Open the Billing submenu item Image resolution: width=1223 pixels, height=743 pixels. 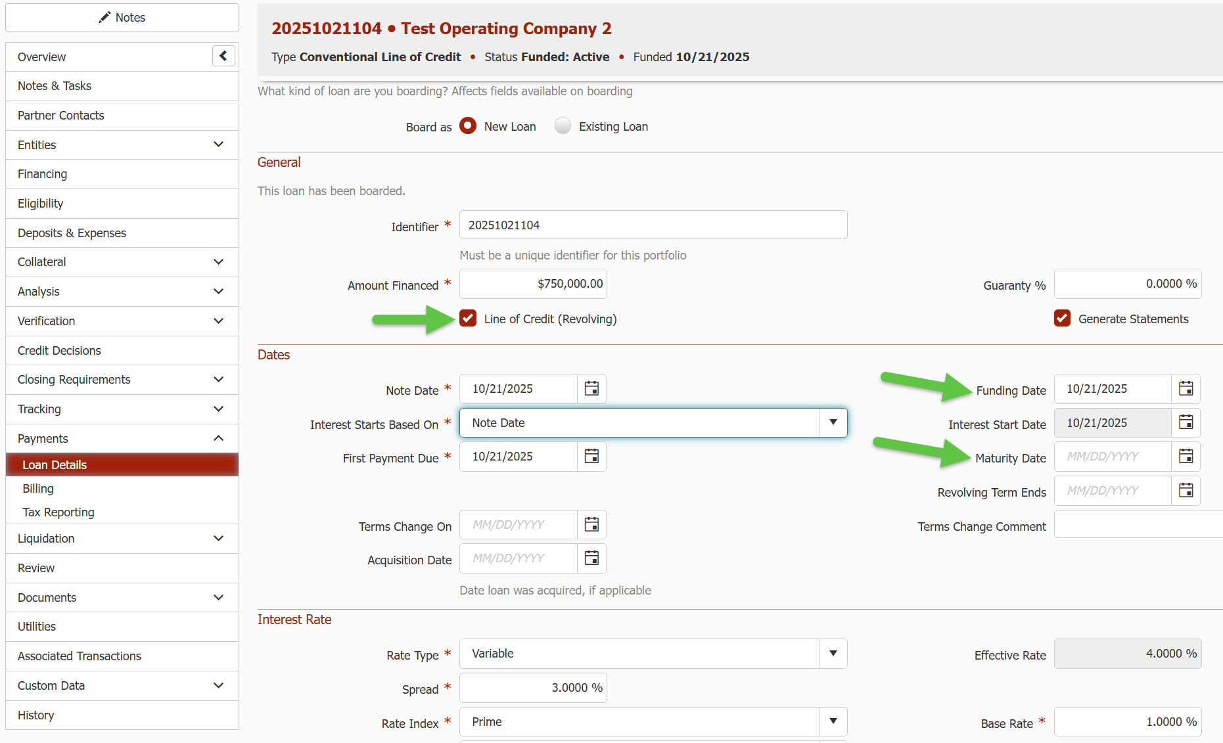[x=38, y=489]
